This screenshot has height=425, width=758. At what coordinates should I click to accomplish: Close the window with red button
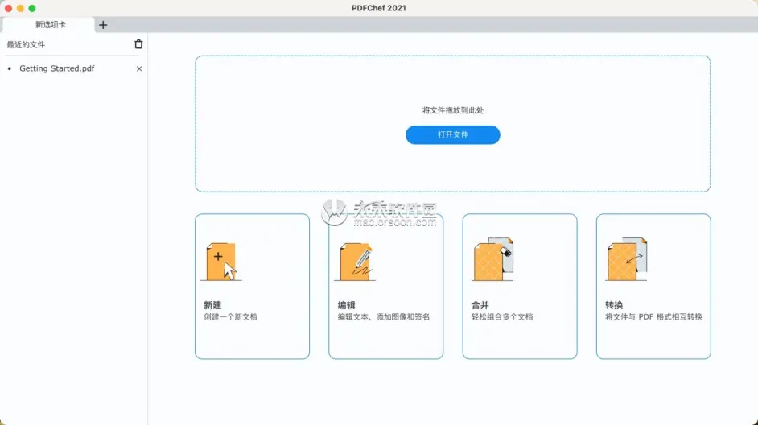click(8, 8)
